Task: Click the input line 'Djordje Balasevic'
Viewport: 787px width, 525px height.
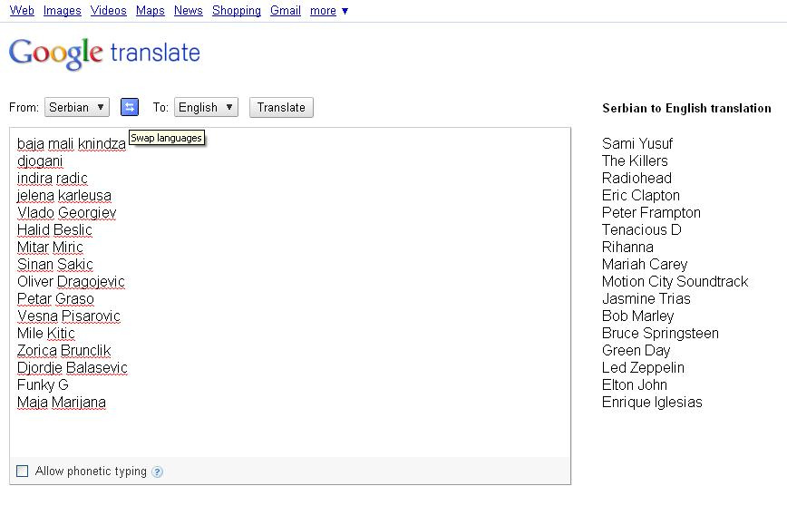Action: click(73, 368)
